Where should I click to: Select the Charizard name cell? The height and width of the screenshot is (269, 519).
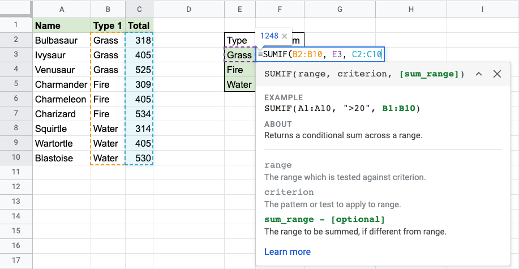[61, 114]
